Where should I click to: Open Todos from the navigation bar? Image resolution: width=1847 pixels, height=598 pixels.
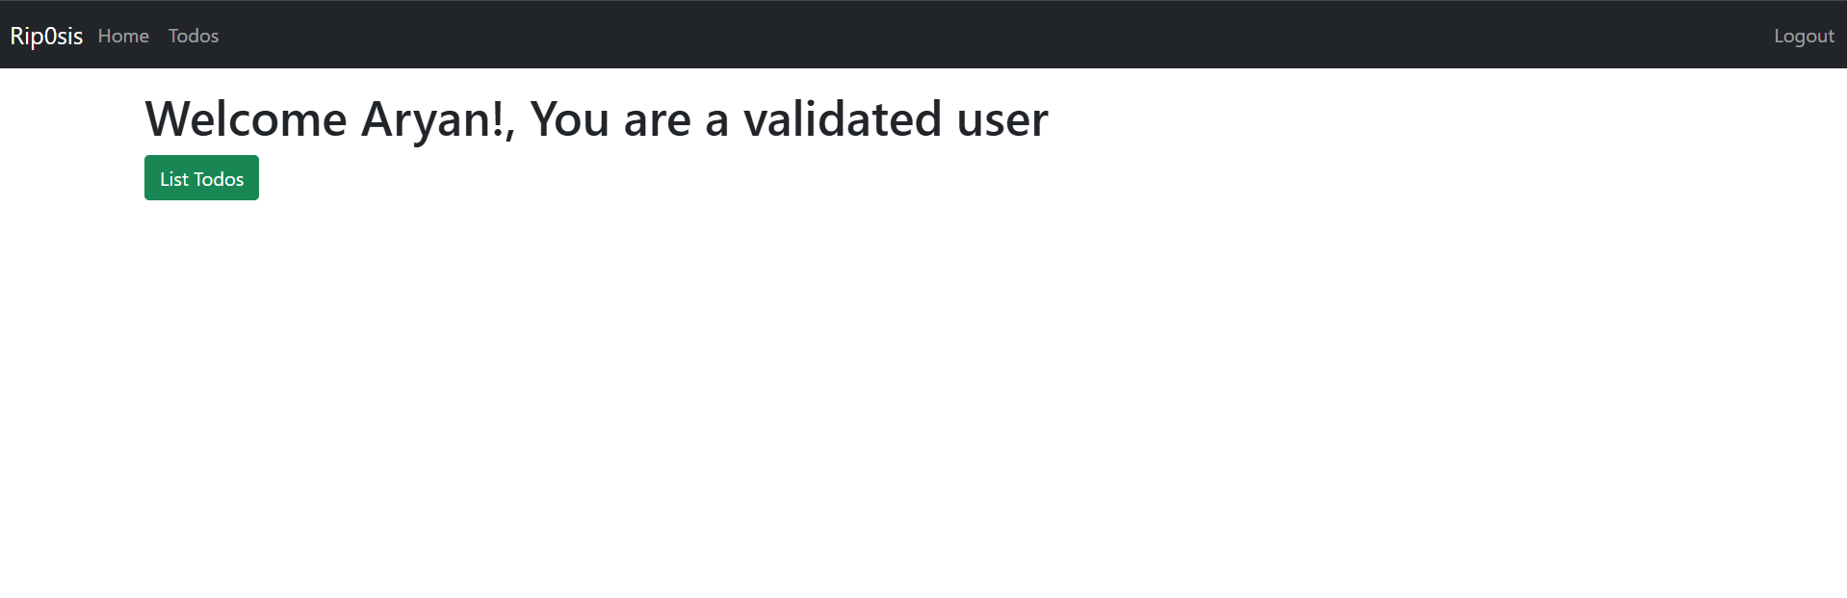point(193,36)
